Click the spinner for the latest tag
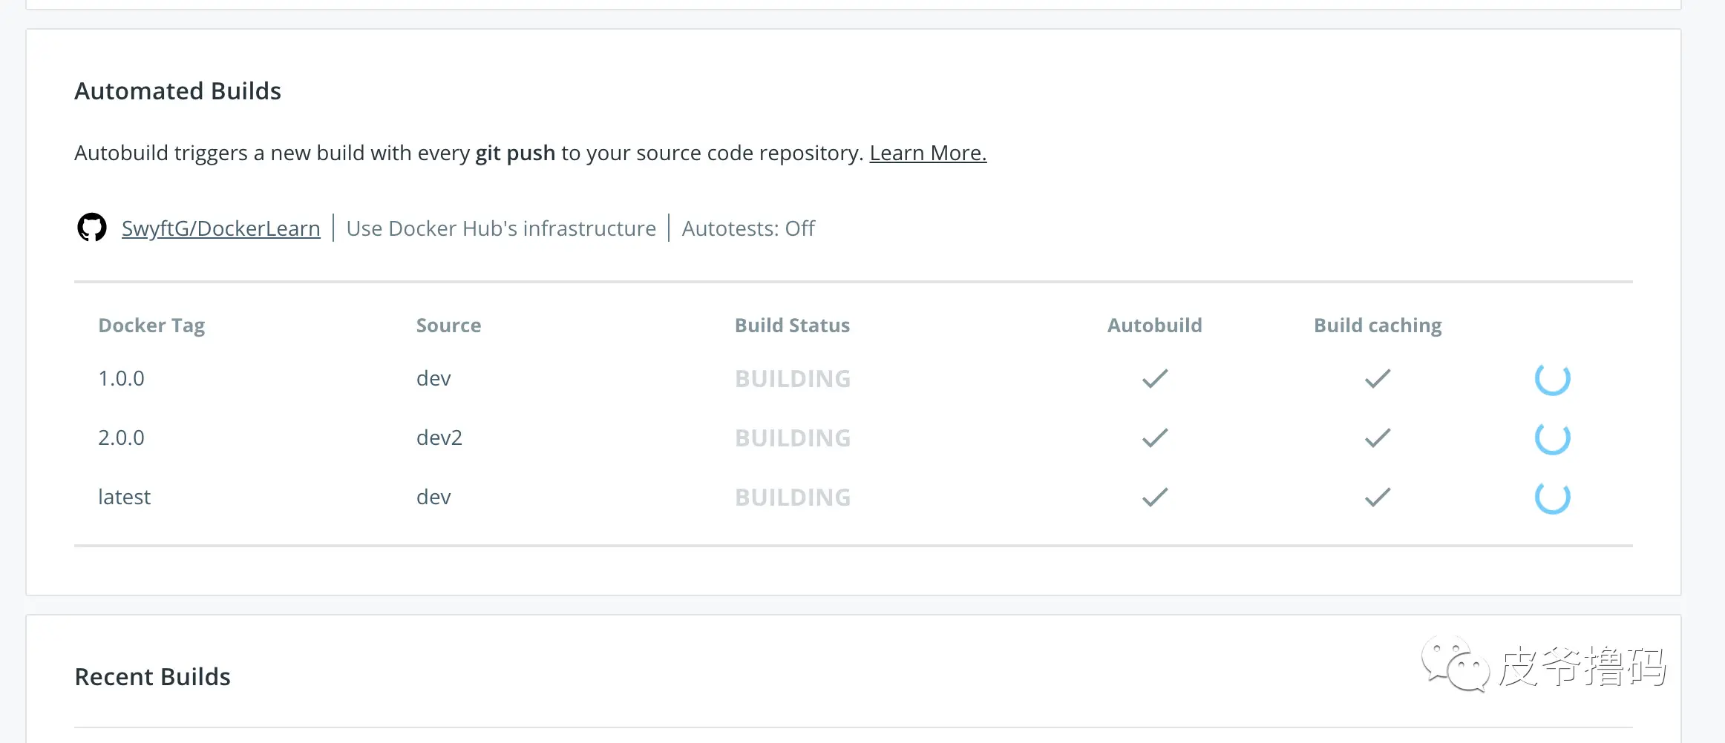The height and width of the screenshot is (743, 1725). coord(1552,498)
